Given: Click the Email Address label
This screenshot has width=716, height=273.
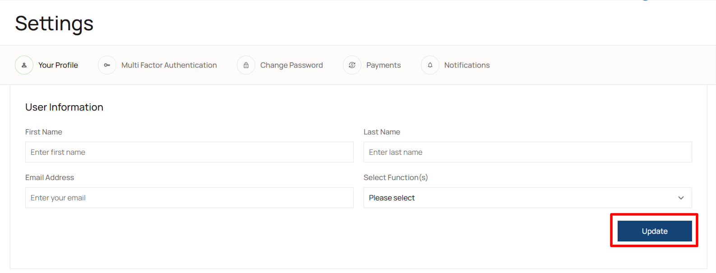Looking at the screenshot, I should pyautogui.click(x=50, y=177).
